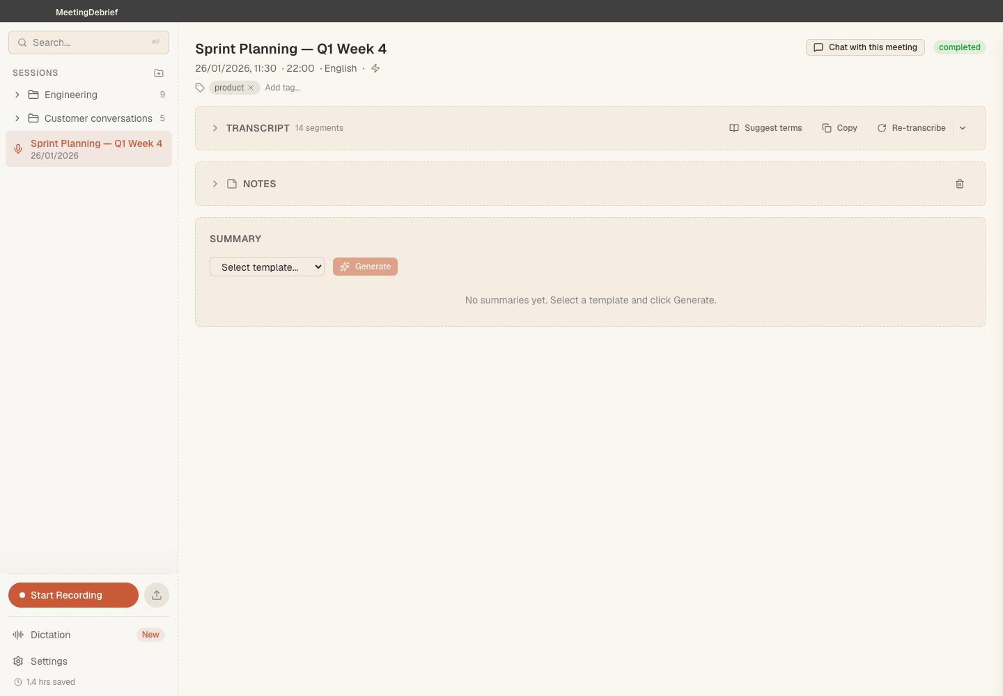Remove the product tag with its X
This screenshot has height=696, width=1003.
[x=251, y=88]
